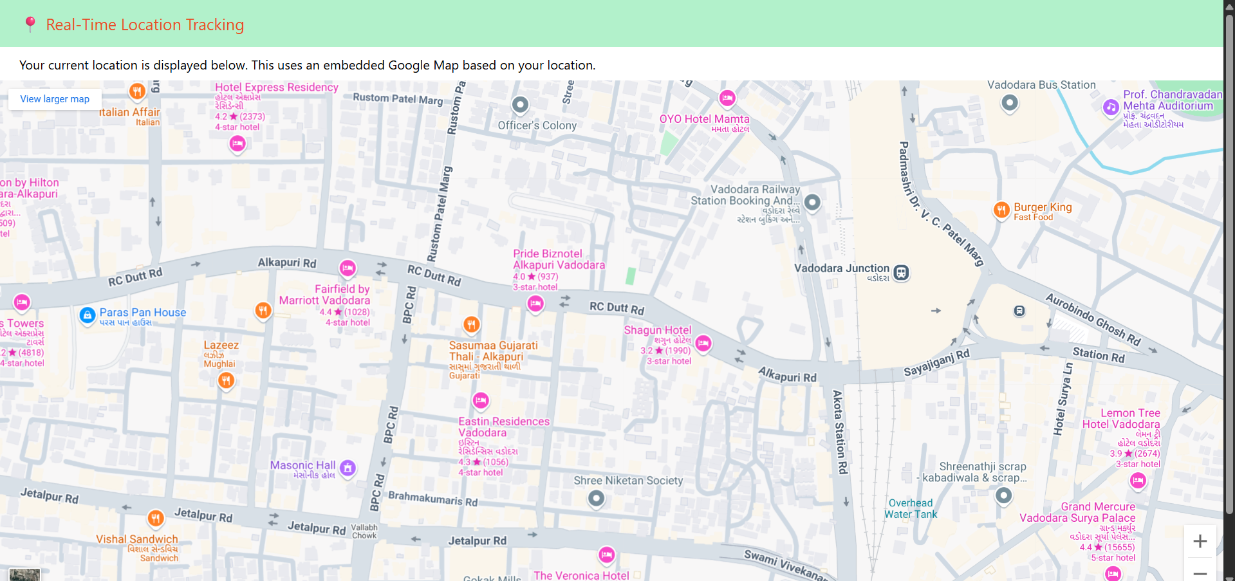Click the Hotel Express Residency hotel pin
Viewport: 1235px width, 581px height.
[237, 144]
